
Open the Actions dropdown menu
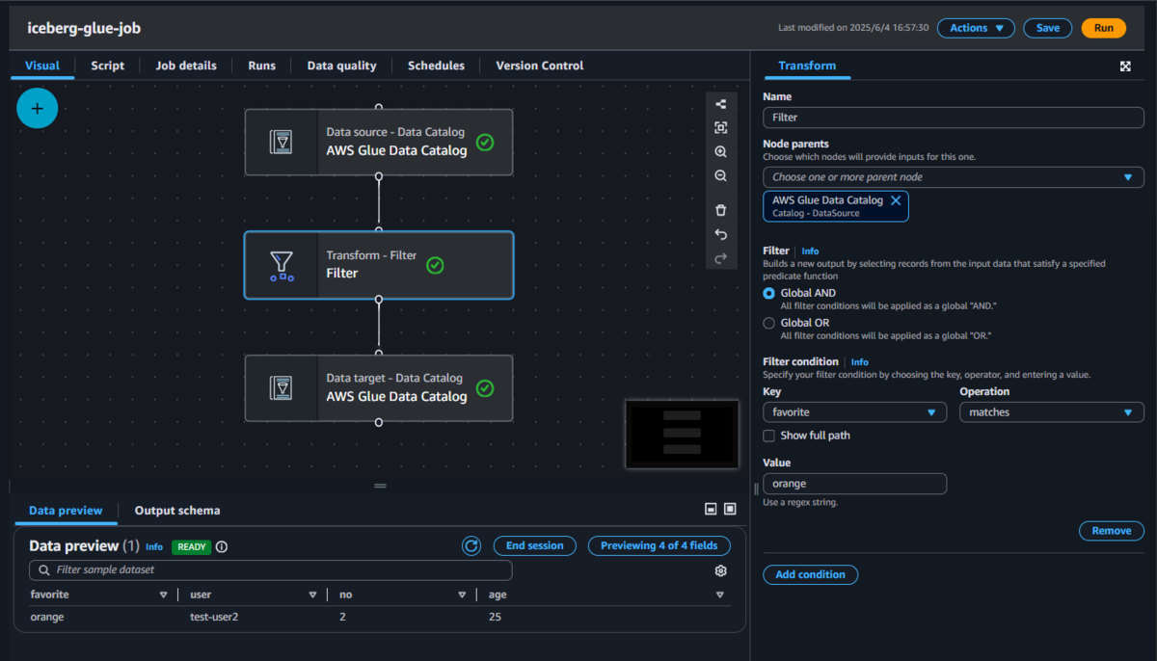coord(976,28)
